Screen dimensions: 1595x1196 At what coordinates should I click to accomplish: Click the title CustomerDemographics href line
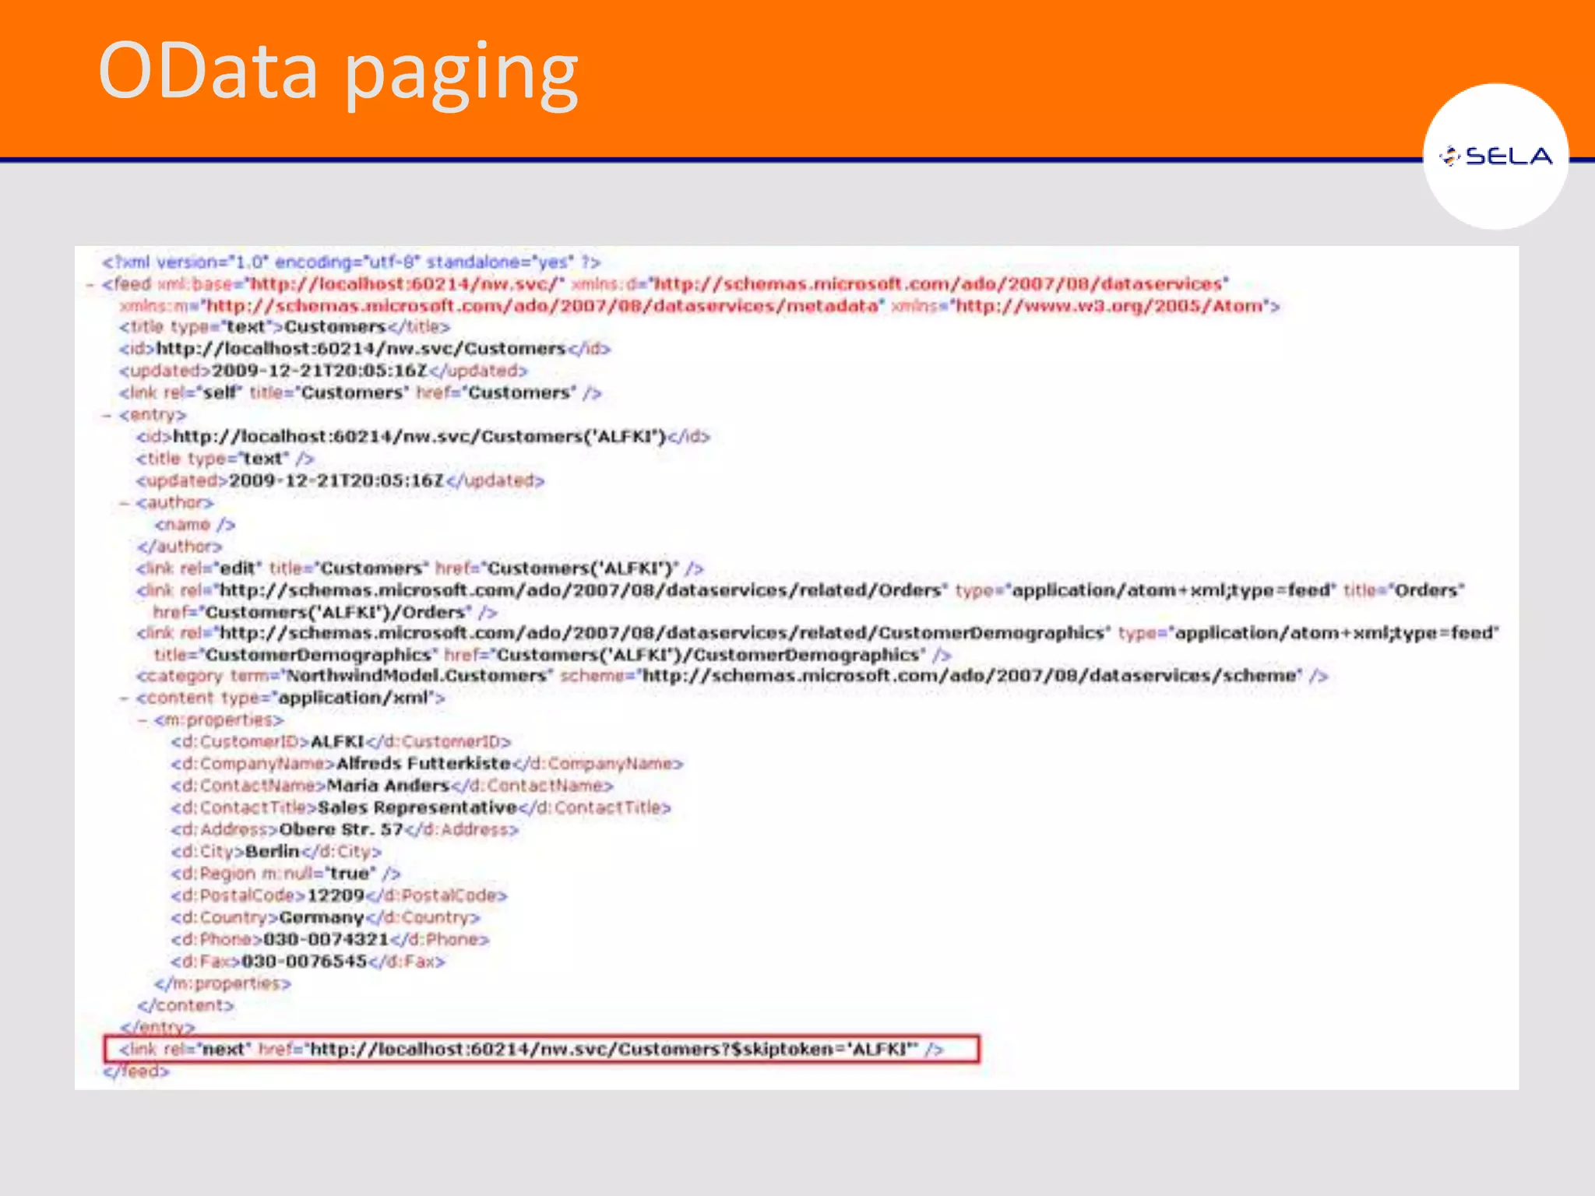pos(552,655)
